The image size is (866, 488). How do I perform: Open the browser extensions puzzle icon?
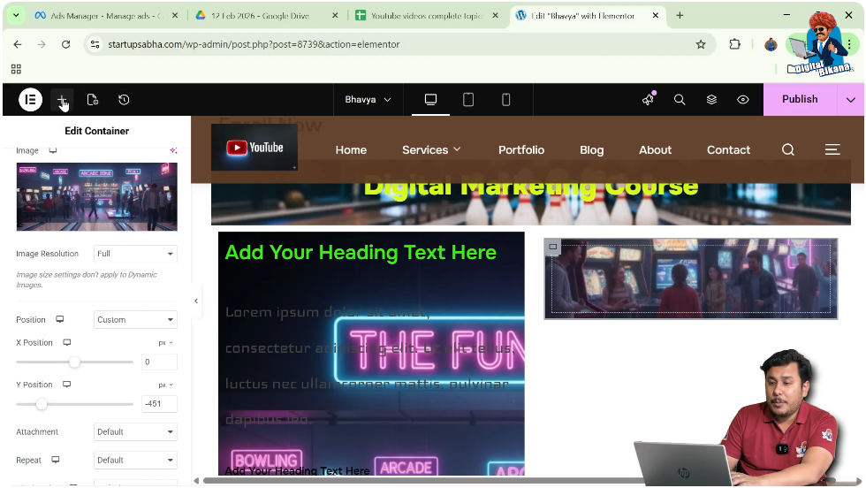click(x=734, y=44)
